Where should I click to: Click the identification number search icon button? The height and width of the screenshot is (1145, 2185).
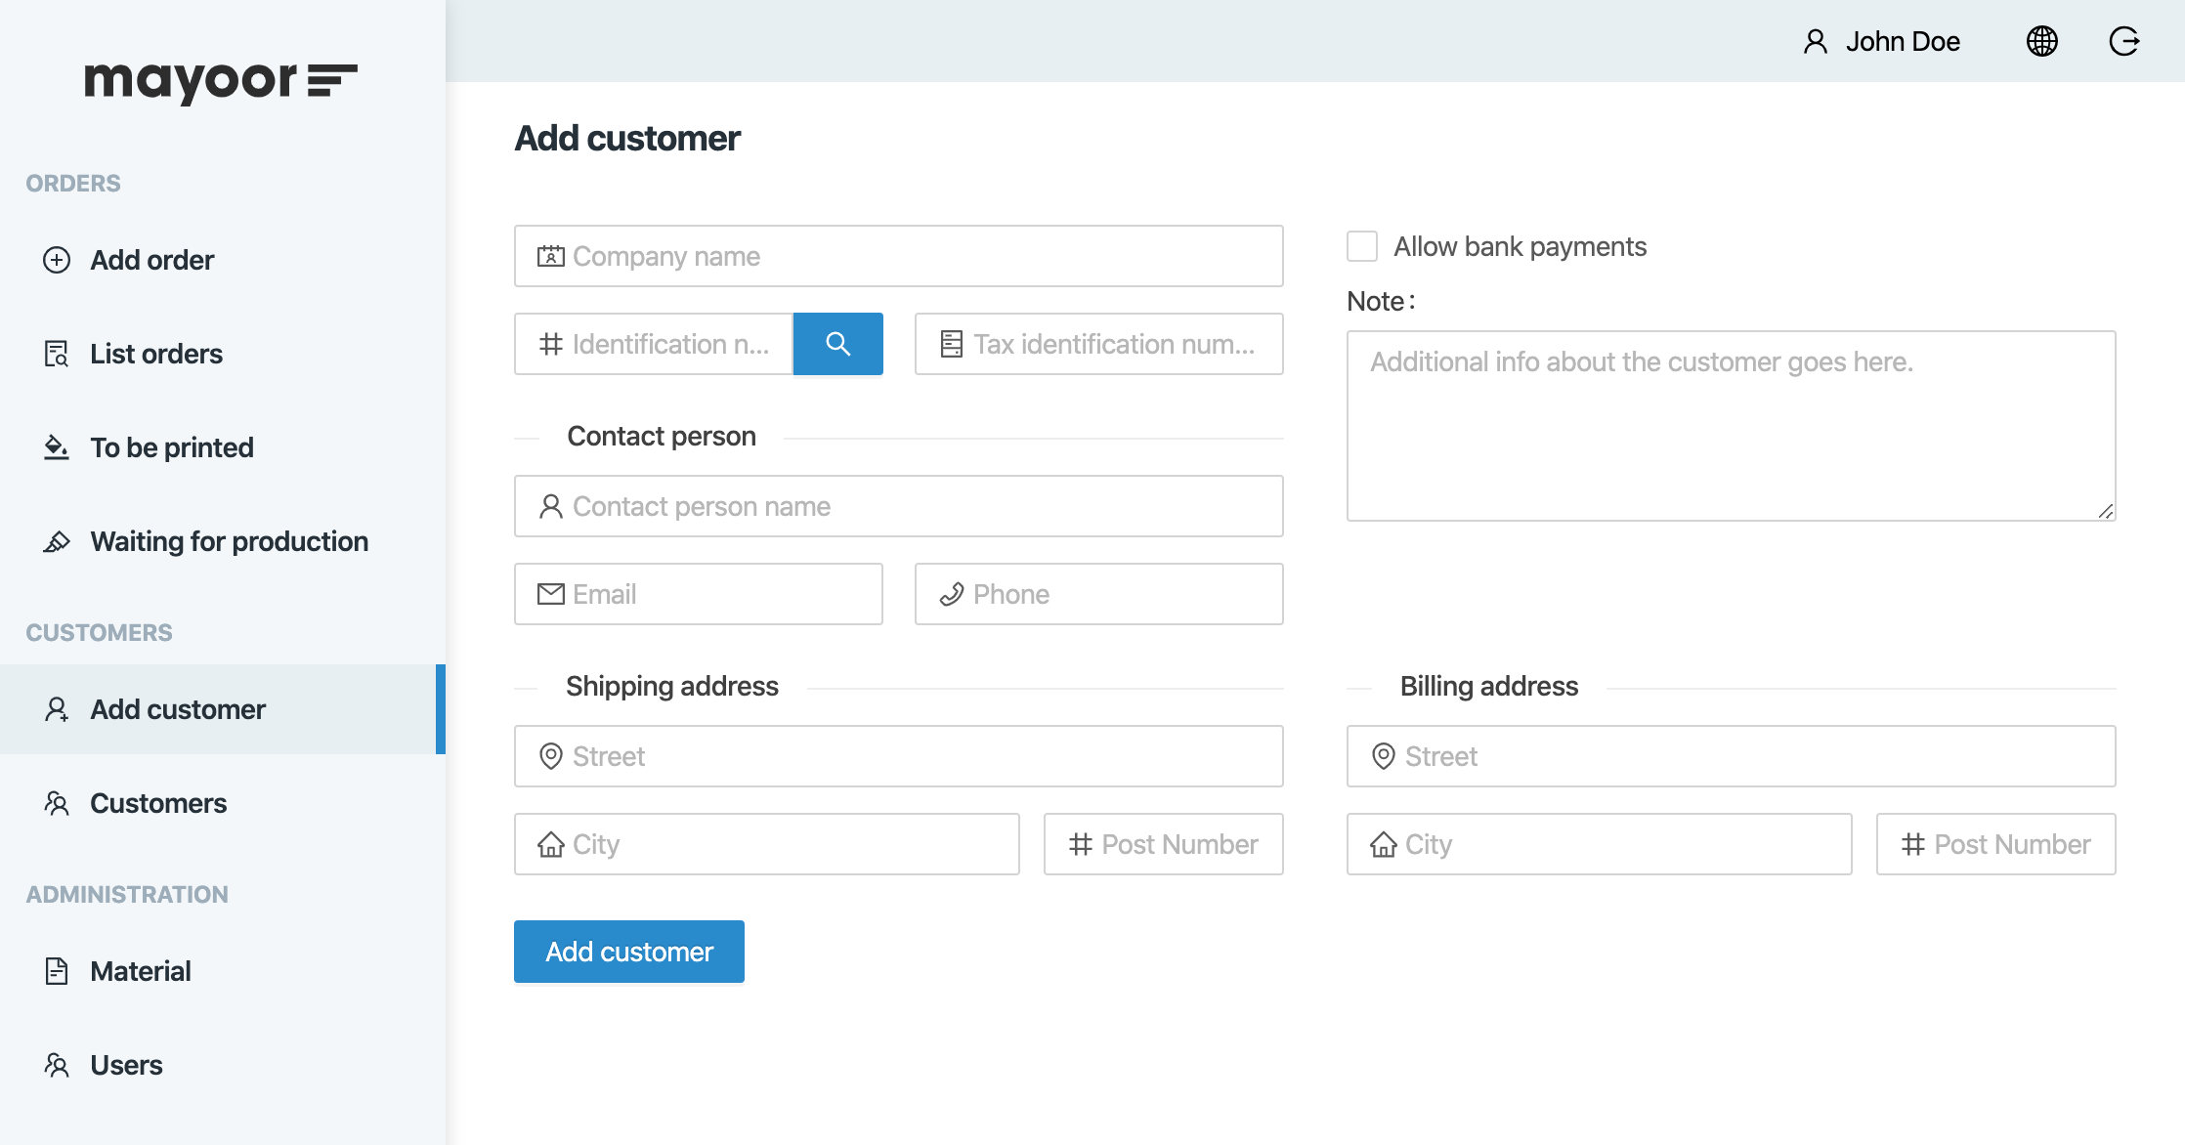(x=837, y=344)
